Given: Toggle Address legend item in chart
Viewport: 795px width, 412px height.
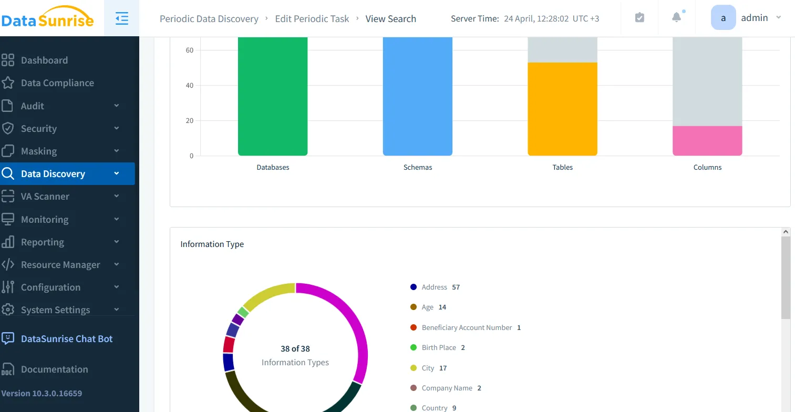Looking at the screenshot, I should click(x=434, y=287).
